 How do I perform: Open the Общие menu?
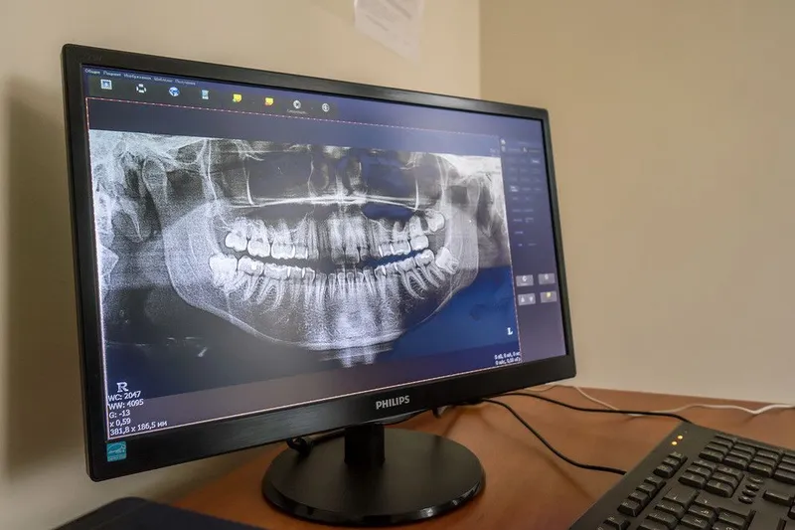pos(91,72)
